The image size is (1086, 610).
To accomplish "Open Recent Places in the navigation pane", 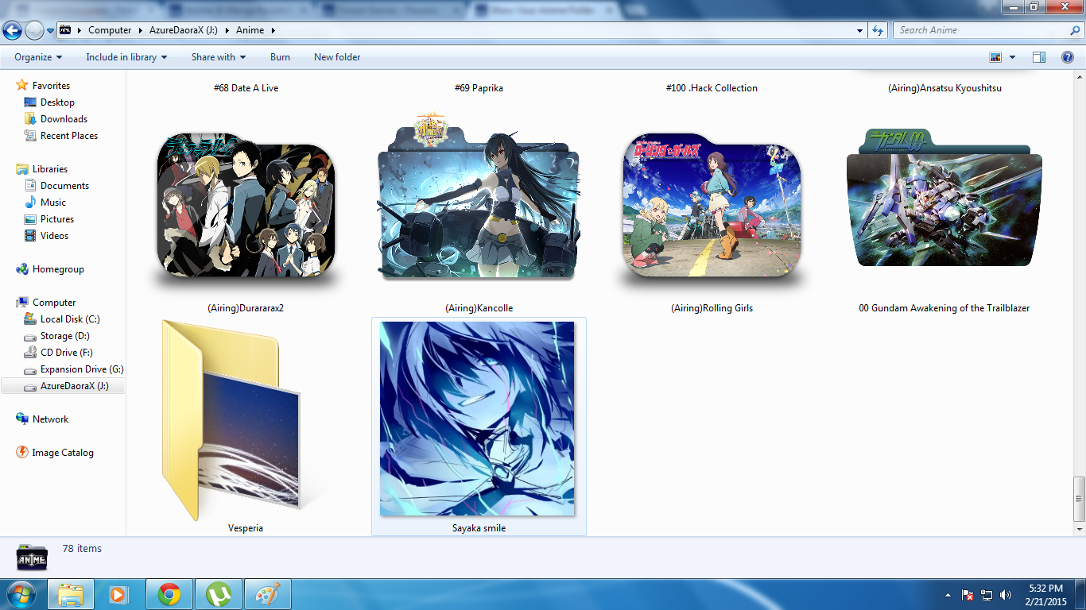I will [x=69, y=136].
